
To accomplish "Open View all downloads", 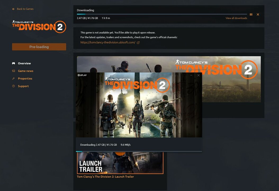I will [x=236, y=18].
